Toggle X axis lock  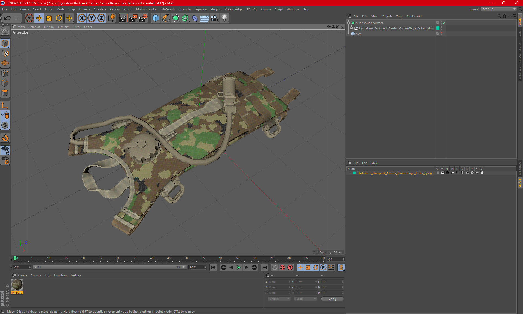(x=81, y=18)
